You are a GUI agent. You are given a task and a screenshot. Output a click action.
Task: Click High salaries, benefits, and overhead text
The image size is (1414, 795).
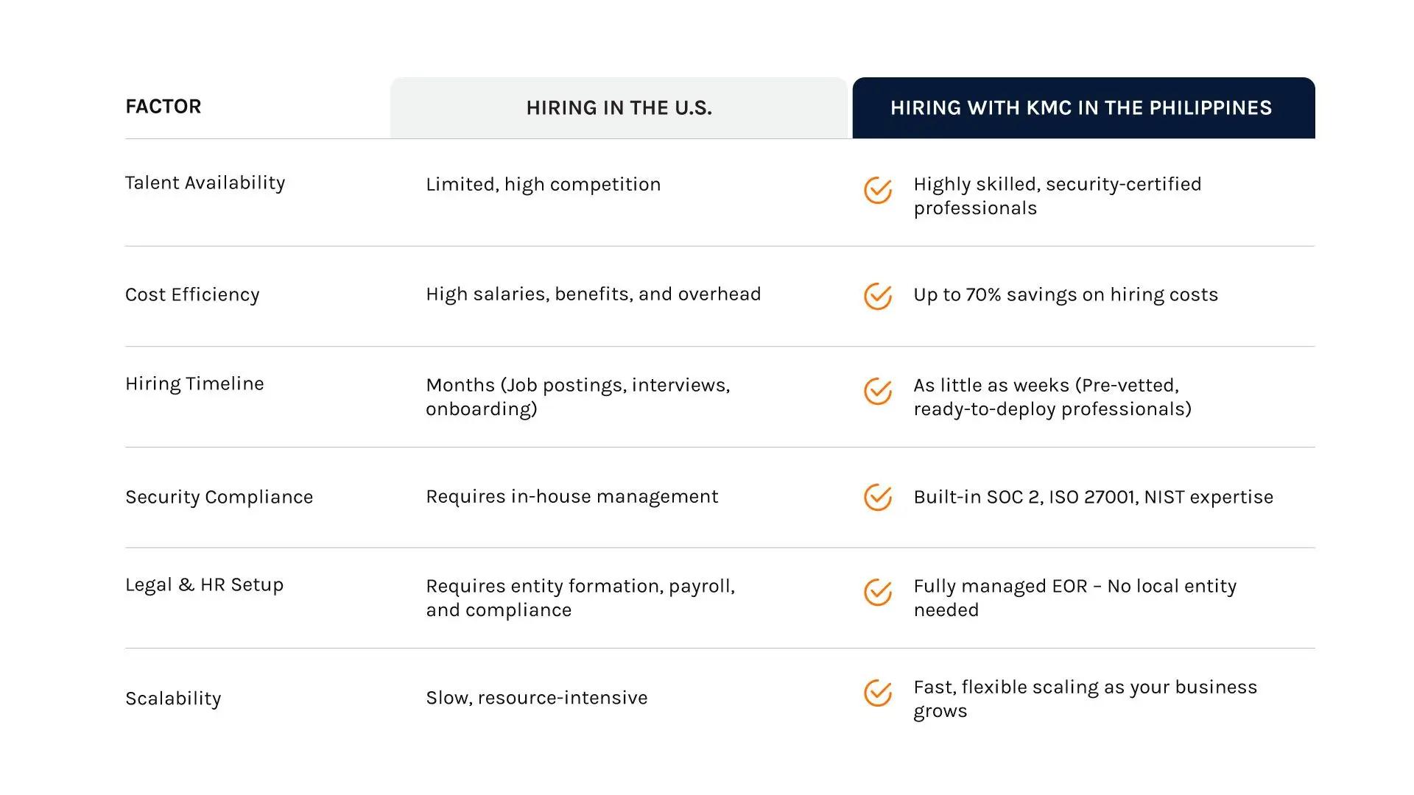pyautogui.click(x=593, y=294)
